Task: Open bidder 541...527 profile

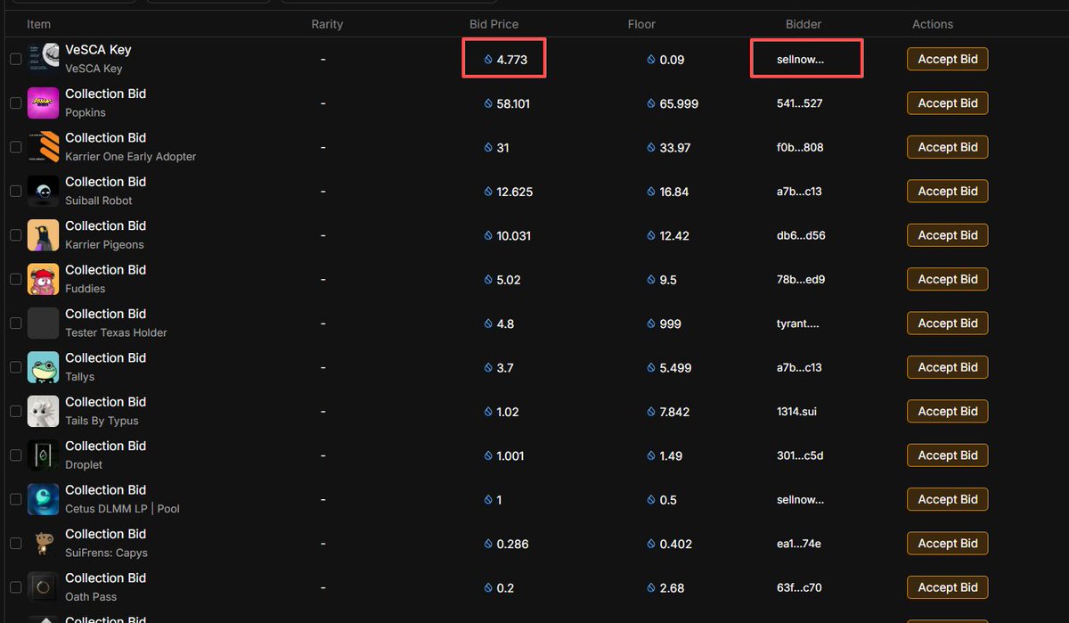Action: (800, 103)
